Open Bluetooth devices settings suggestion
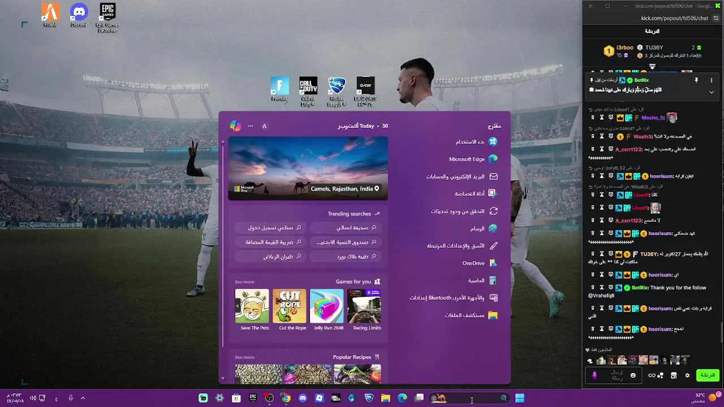724x407 pixels. (454, 298)
